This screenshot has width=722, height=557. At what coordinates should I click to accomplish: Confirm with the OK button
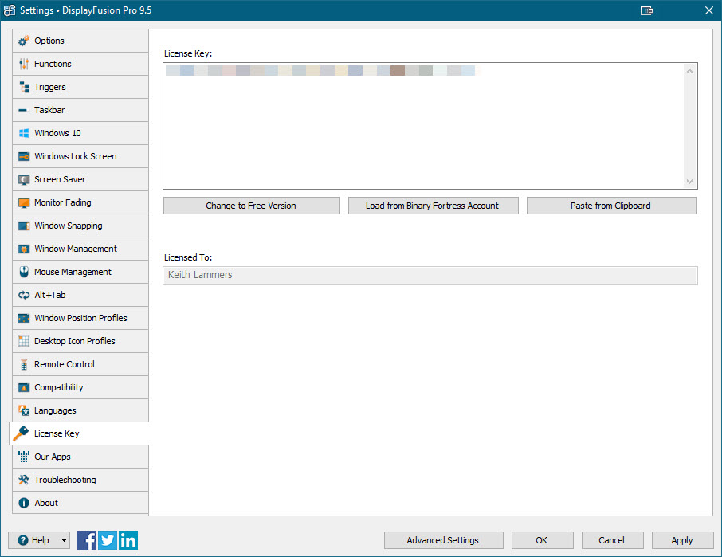pos(543,540)
